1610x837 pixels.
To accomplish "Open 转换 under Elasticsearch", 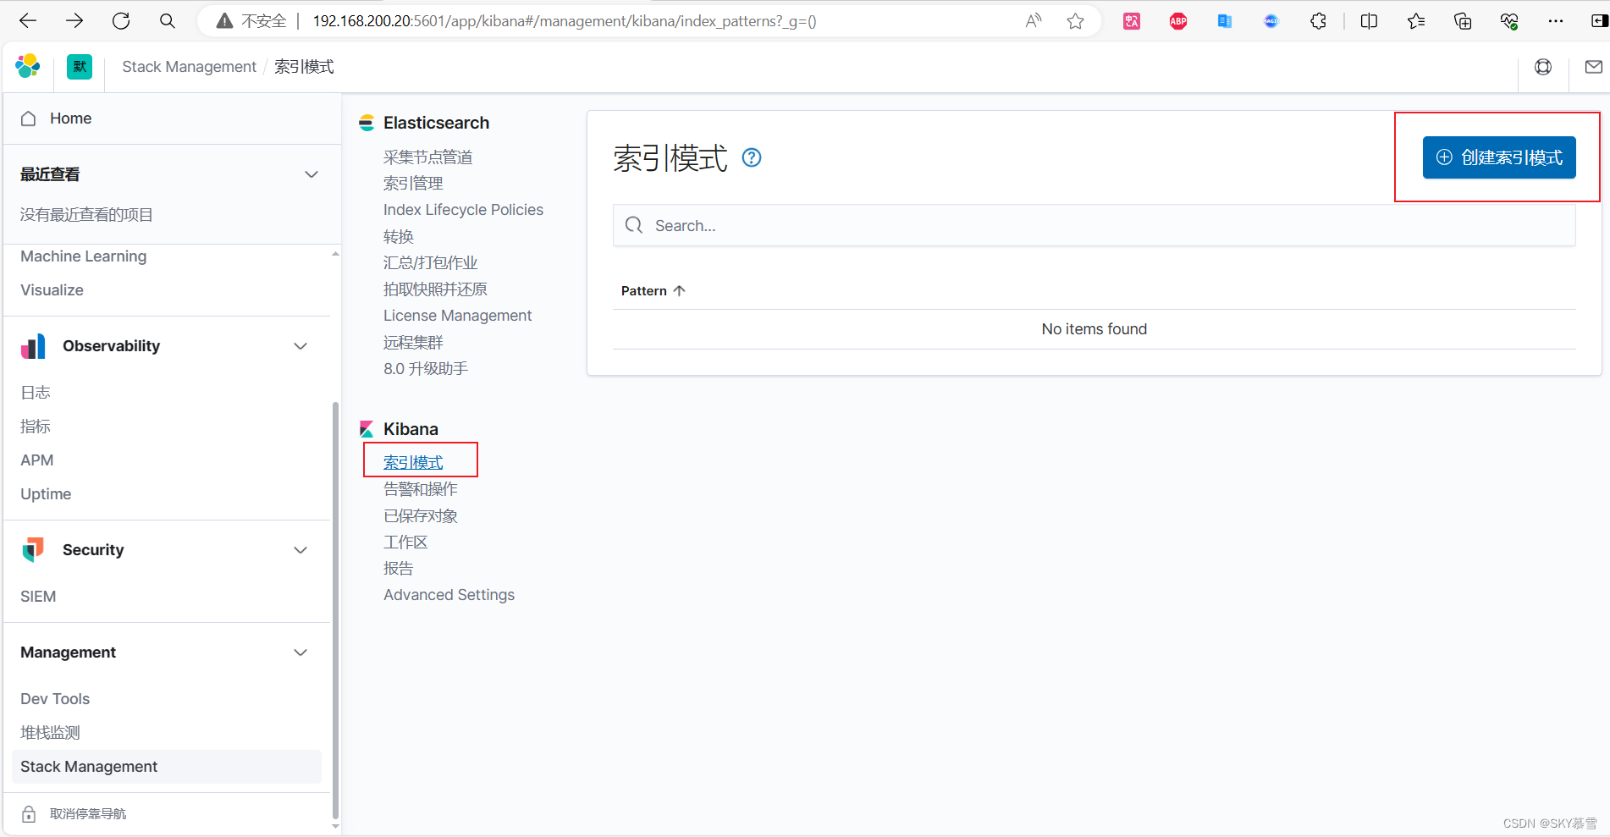I will 398,237.
